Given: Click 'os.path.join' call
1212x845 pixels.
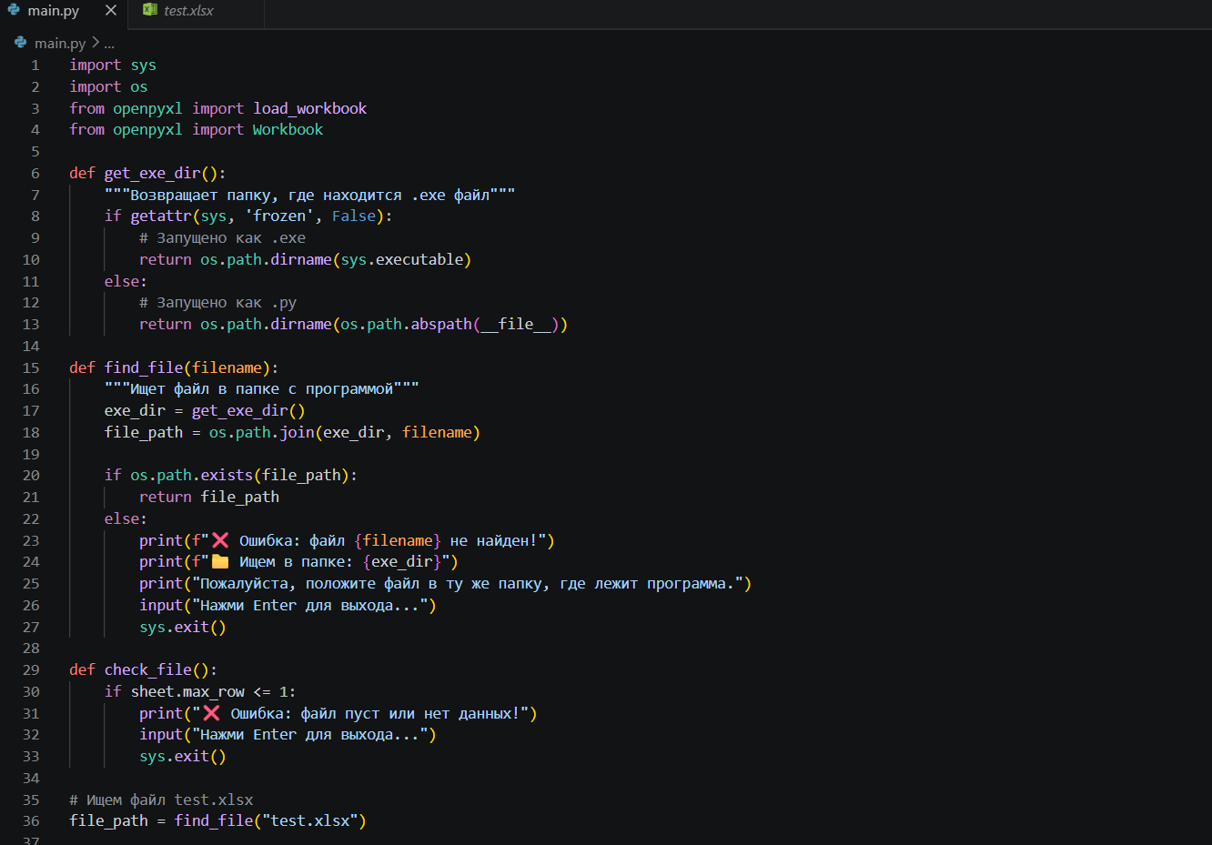Looking at the screenshot, I should pos(262,432).
